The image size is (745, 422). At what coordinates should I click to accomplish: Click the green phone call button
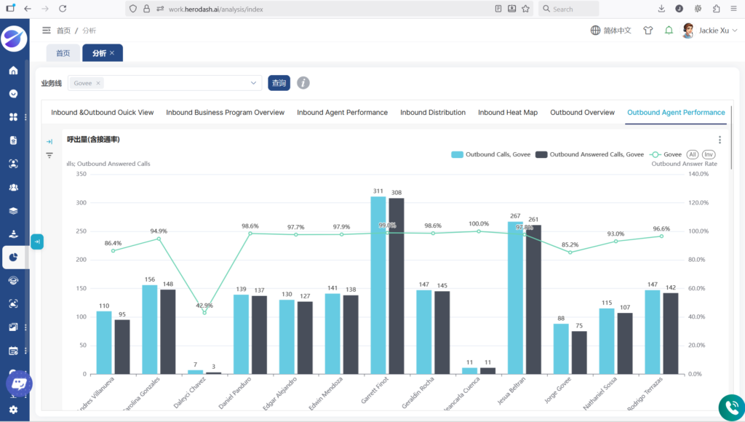(730, 407)
